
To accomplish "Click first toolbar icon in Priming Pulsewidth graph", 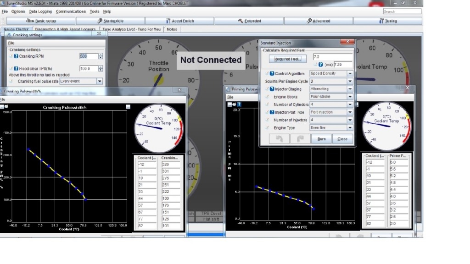I will click(230, 104).
